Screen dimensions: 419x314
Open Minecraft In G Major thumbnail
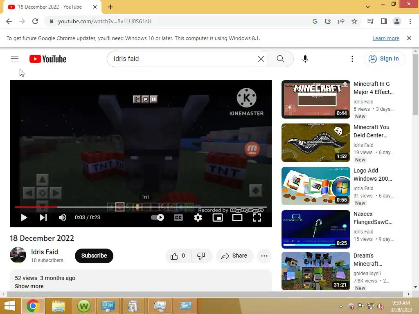[x=316, y=99]
